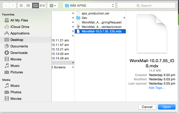179x113 pixels.
Task: Select Photos under Media section
Action: [16, 92]
